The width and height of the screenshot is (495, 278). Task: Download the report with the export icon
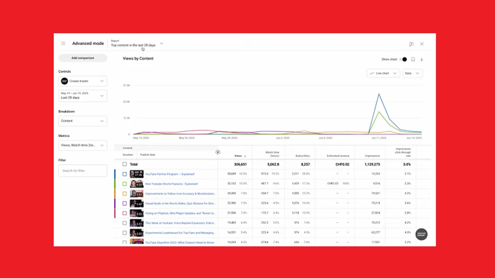click(422, 59)
